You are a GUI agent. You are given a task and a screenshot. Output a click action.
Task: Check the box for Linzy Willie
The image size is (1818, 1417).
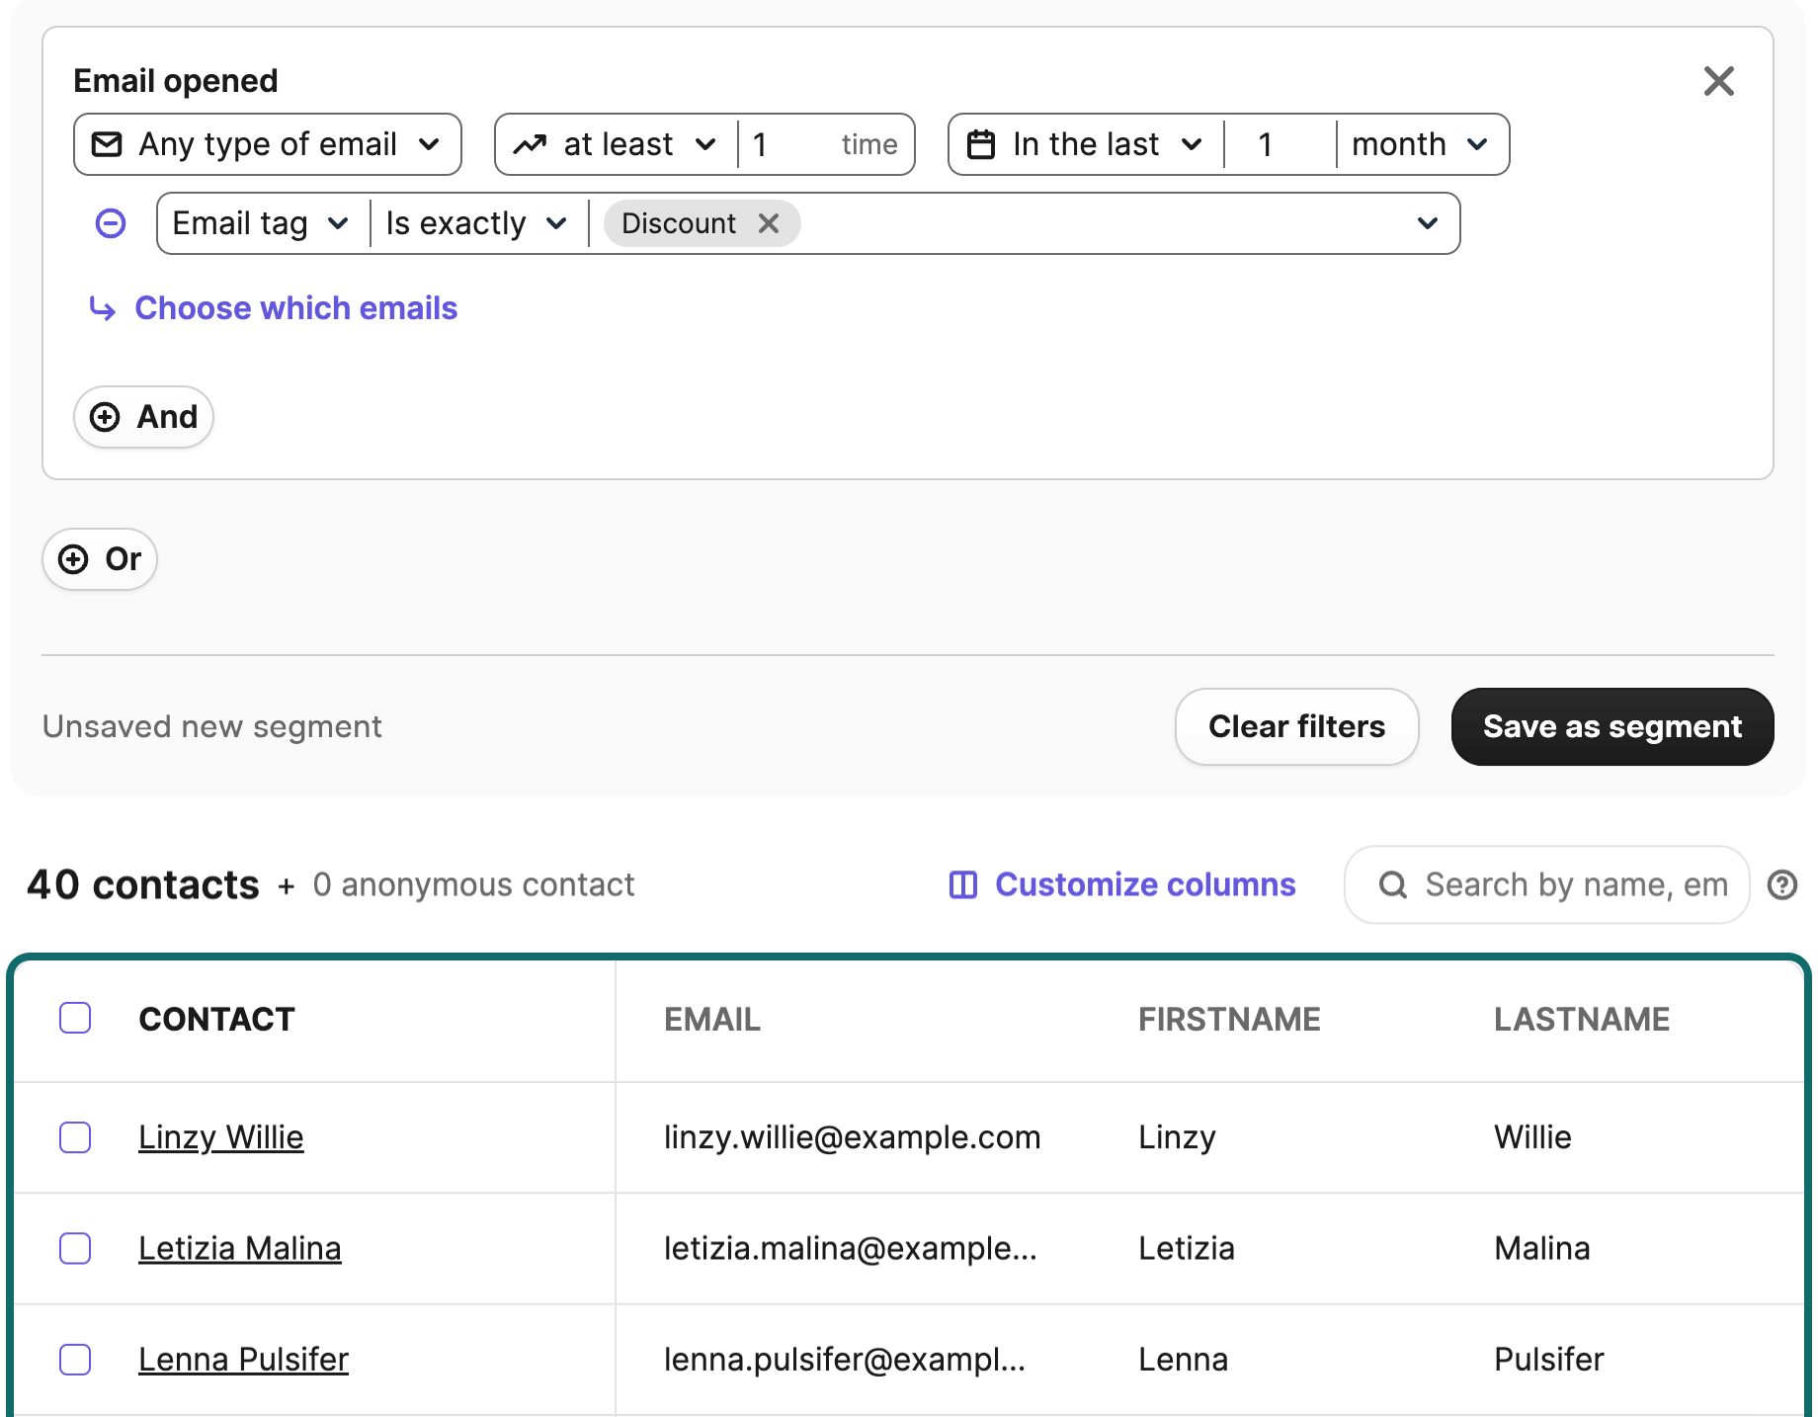pyautogui.click(x=75, y=1137)
